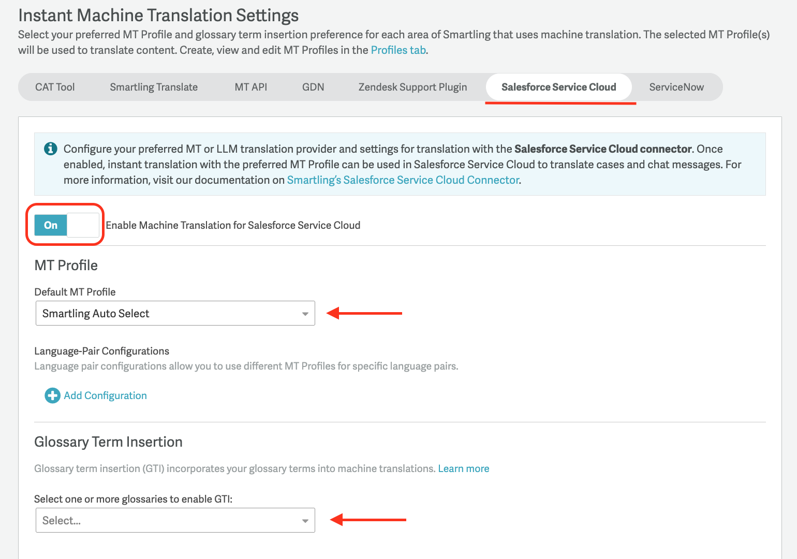The image size is (797, 559).
Task: Click the Glossary Term Insertion heading
Action: point(108,442)
